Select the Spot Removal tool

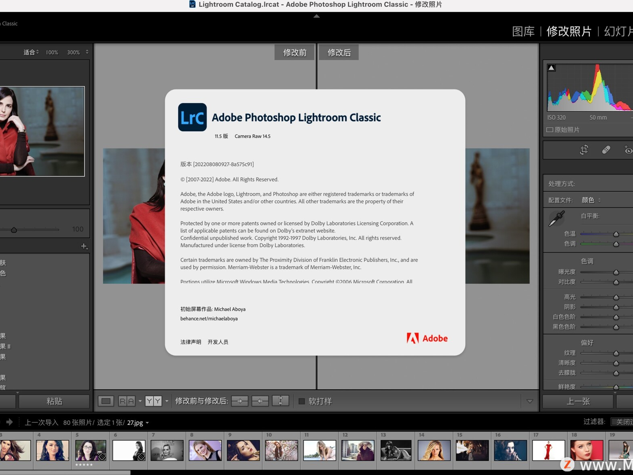coord(606,150)
